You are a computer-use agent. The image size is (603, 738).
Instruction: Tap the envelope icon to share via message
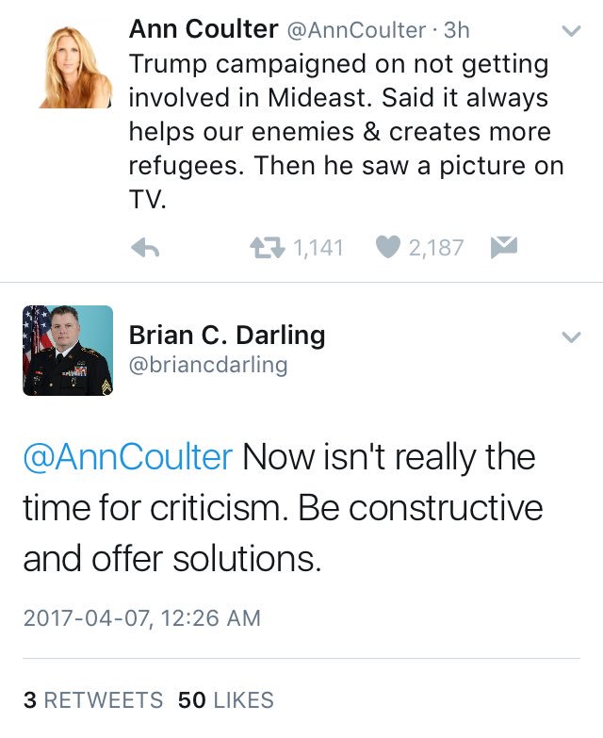(x=504, y=248)
